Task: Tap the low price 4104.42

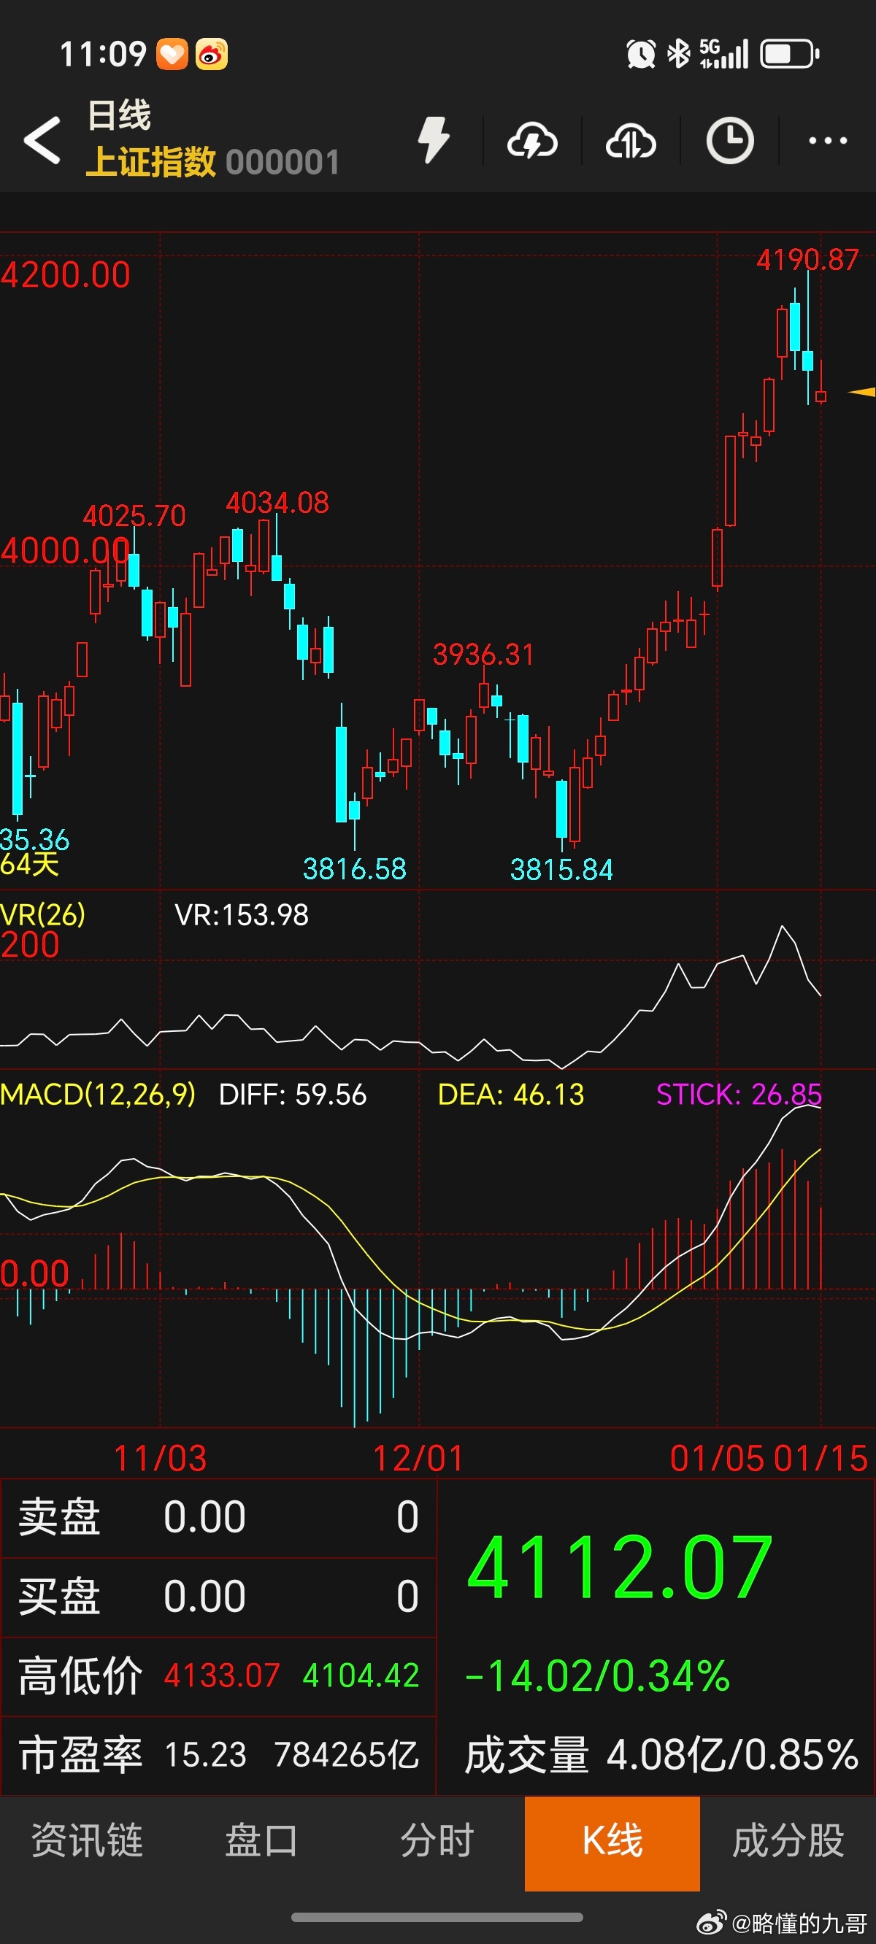Action: tap(361, 1675)
